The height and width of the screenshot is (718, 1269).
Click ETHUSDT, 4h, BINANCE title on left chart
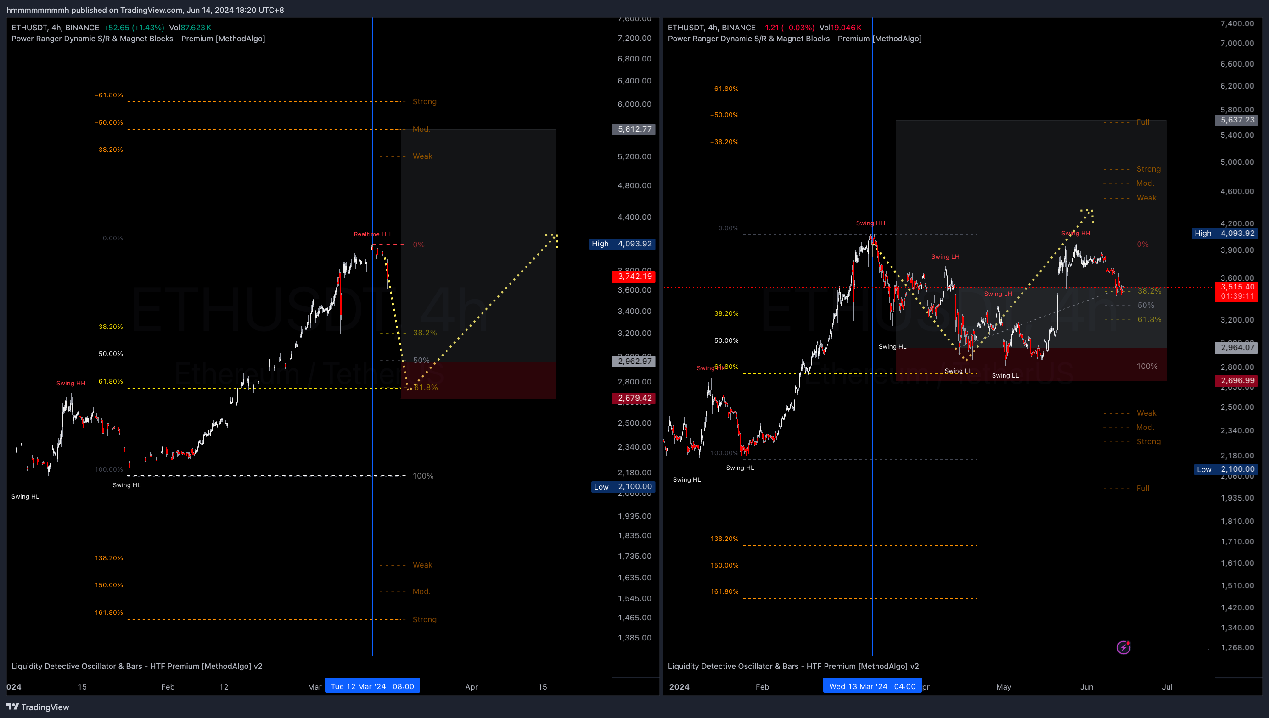pos(55,28)
